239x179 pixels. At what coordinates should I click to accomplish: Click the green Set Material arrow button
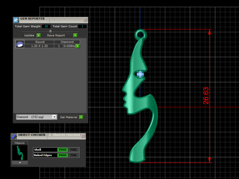[x=81, y=117]
